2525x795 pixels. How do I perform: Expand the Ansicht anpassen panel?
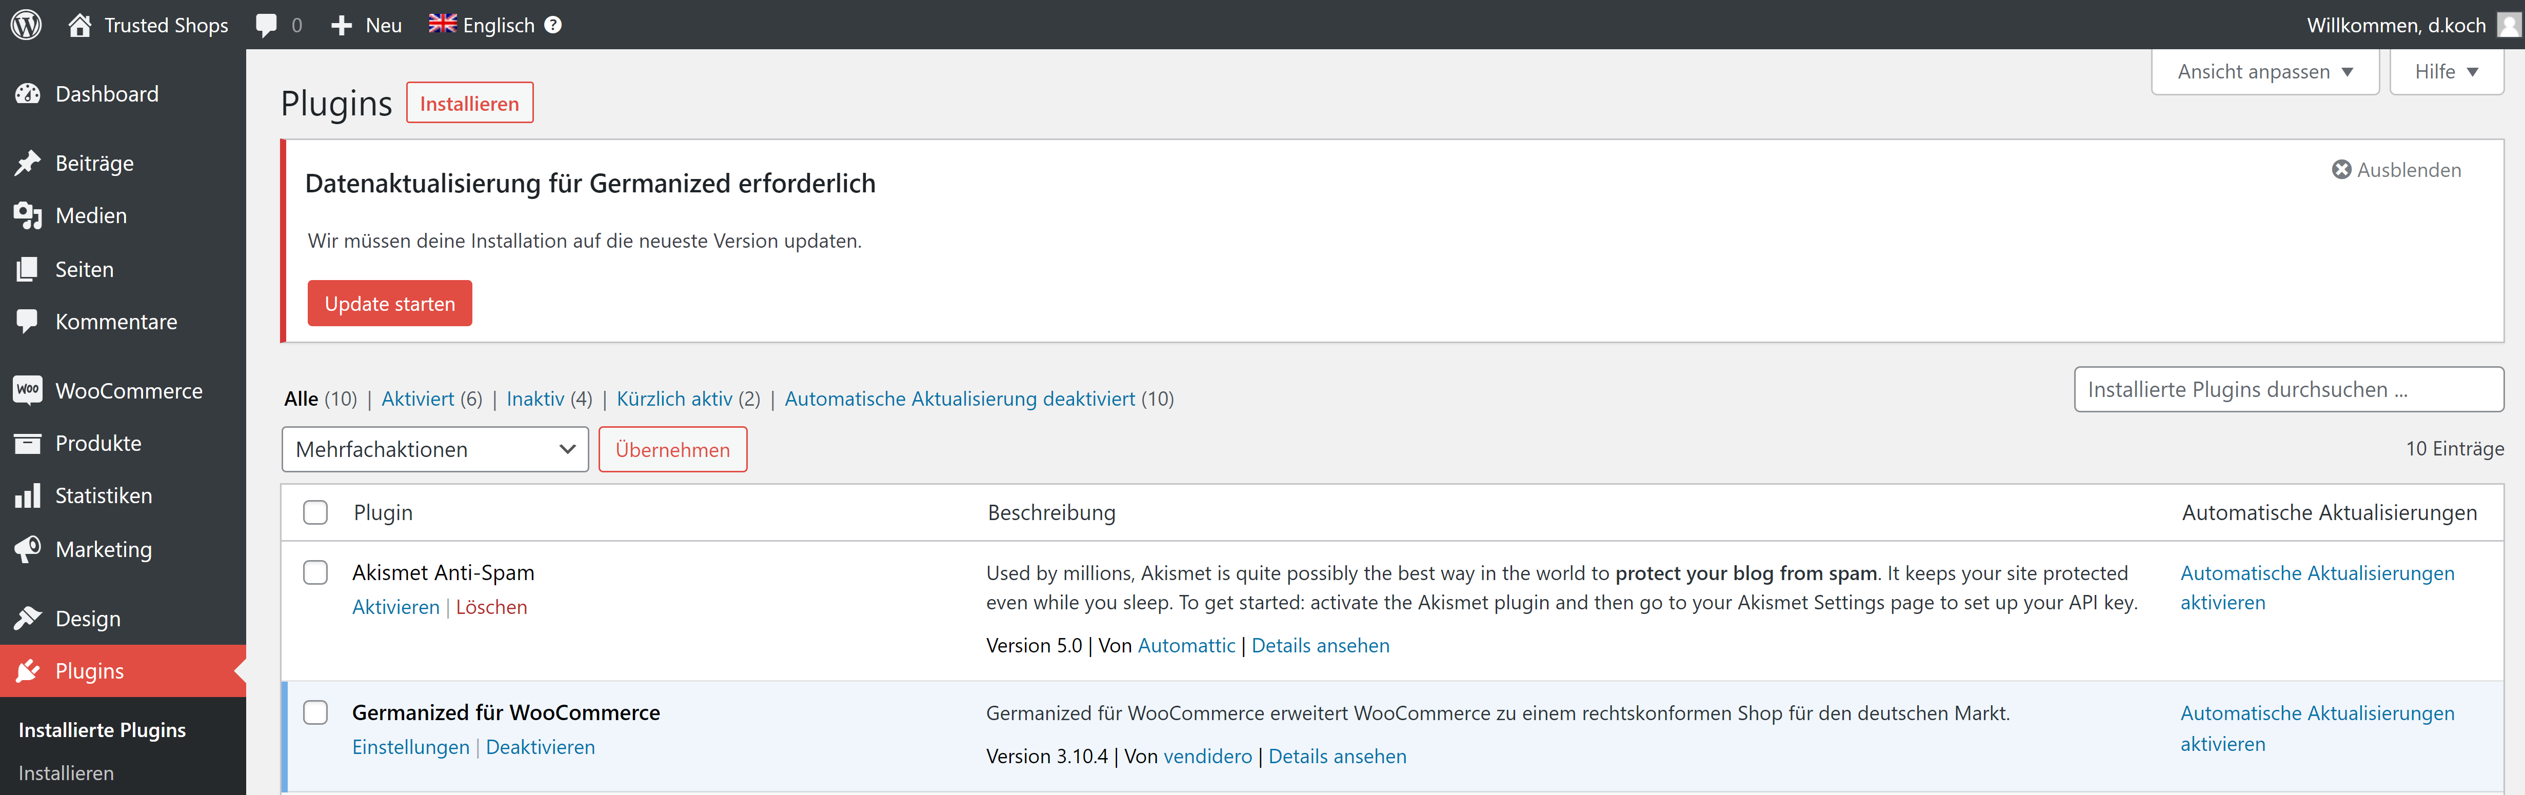click(2264, 72)
